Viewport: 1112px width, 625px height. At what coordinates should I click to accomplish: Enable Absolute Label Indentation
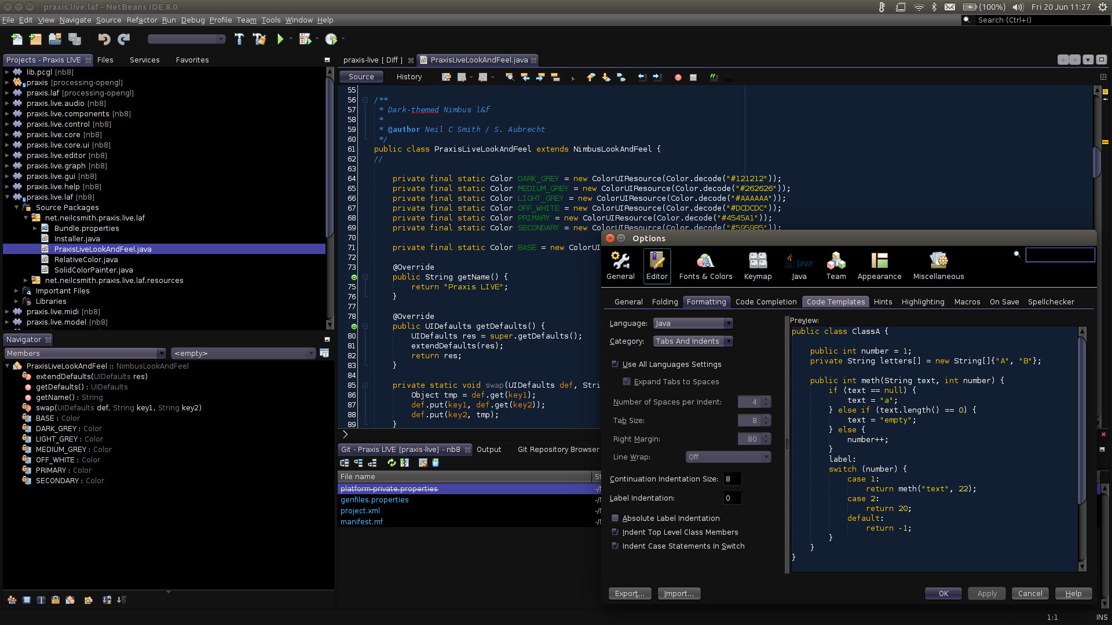click(615, 518)
